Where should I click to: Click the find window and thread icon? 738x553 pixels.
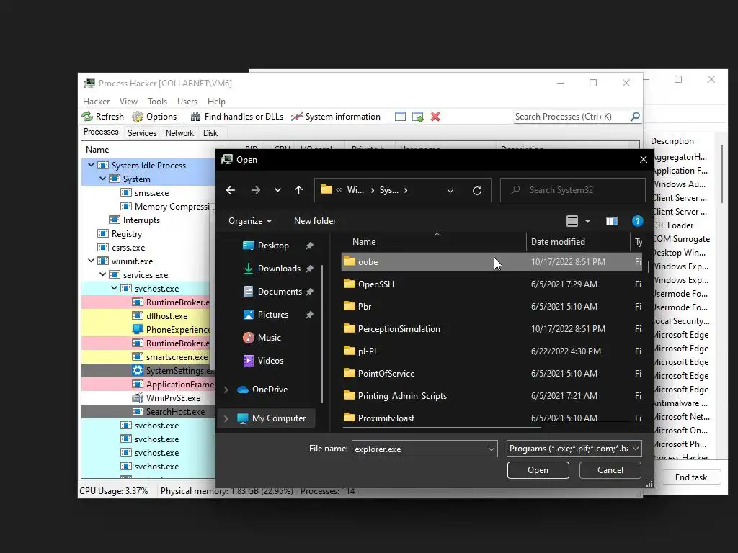(417, 117)
